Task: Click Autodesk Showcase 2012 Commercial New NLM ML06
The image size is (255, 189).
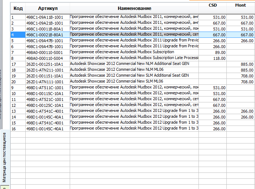Action: click(117, 70)
